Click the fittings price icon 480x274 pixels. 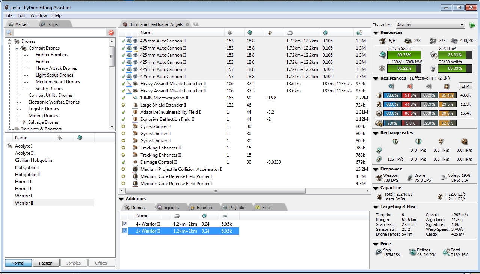pyautogui.click(x=412, y=252)
